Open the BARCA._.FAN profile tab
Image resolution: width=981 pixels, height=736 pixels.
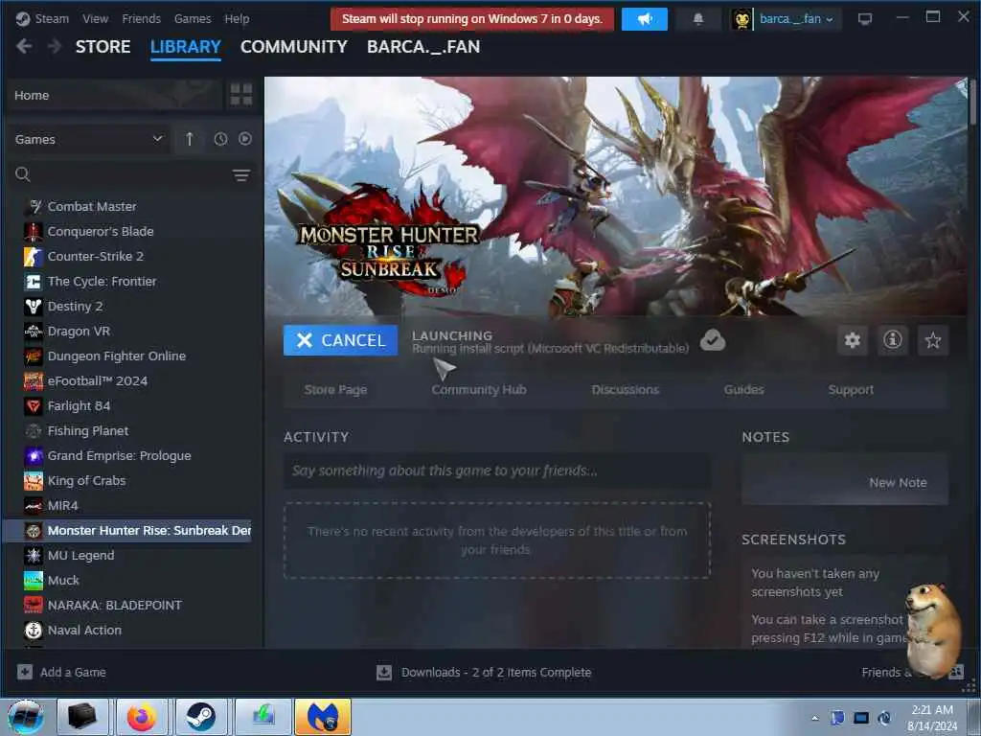coord(423,47)
